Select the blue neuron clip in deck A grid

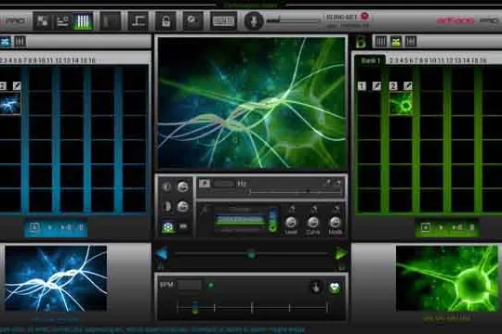tap(10, 103)
